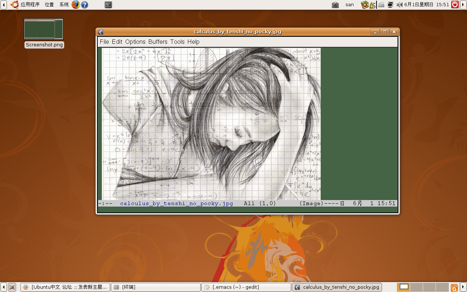Screen dimensions: 467x292
Task: Select calculus_by_tenshi_no_pocky.jpg taskbar button
Action: pos(337,287)
